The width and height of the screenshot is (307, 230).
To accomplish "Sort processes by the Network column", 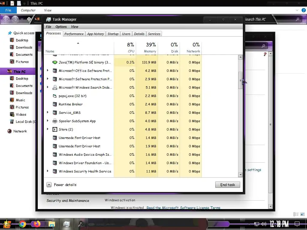I will (191, 48).
